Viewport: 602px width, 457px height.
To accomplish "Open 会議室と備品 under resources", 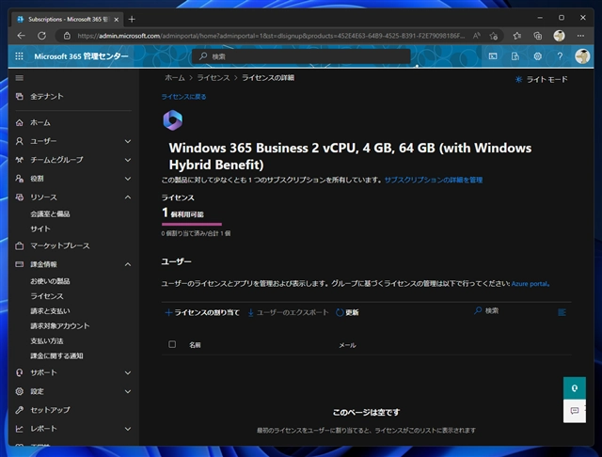I will click(50, 213).
